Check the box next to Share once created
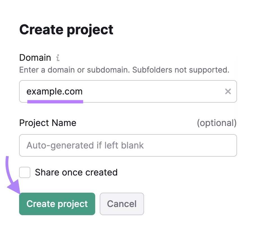The image size is (255, 234). [x=24, y=172]
